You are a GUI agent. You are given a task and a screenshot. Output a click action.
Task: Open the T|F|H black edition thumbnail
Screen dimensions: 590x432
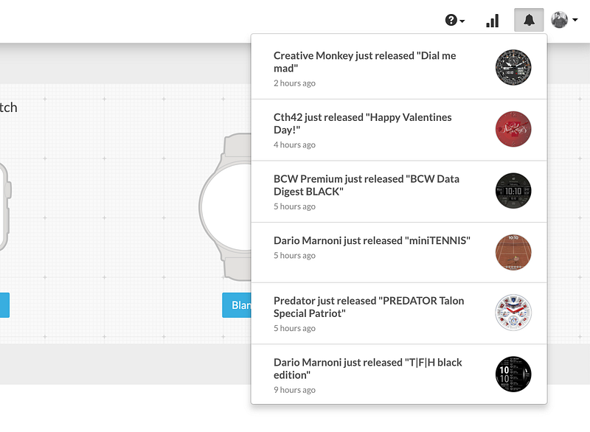point(513,374)
